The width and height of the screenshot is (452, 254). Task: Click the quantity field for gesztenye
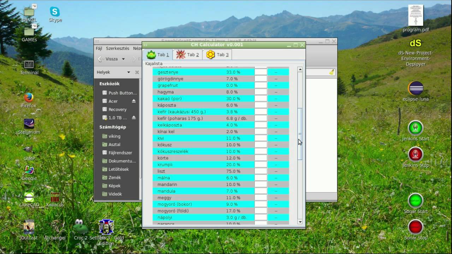click(261, 72)
